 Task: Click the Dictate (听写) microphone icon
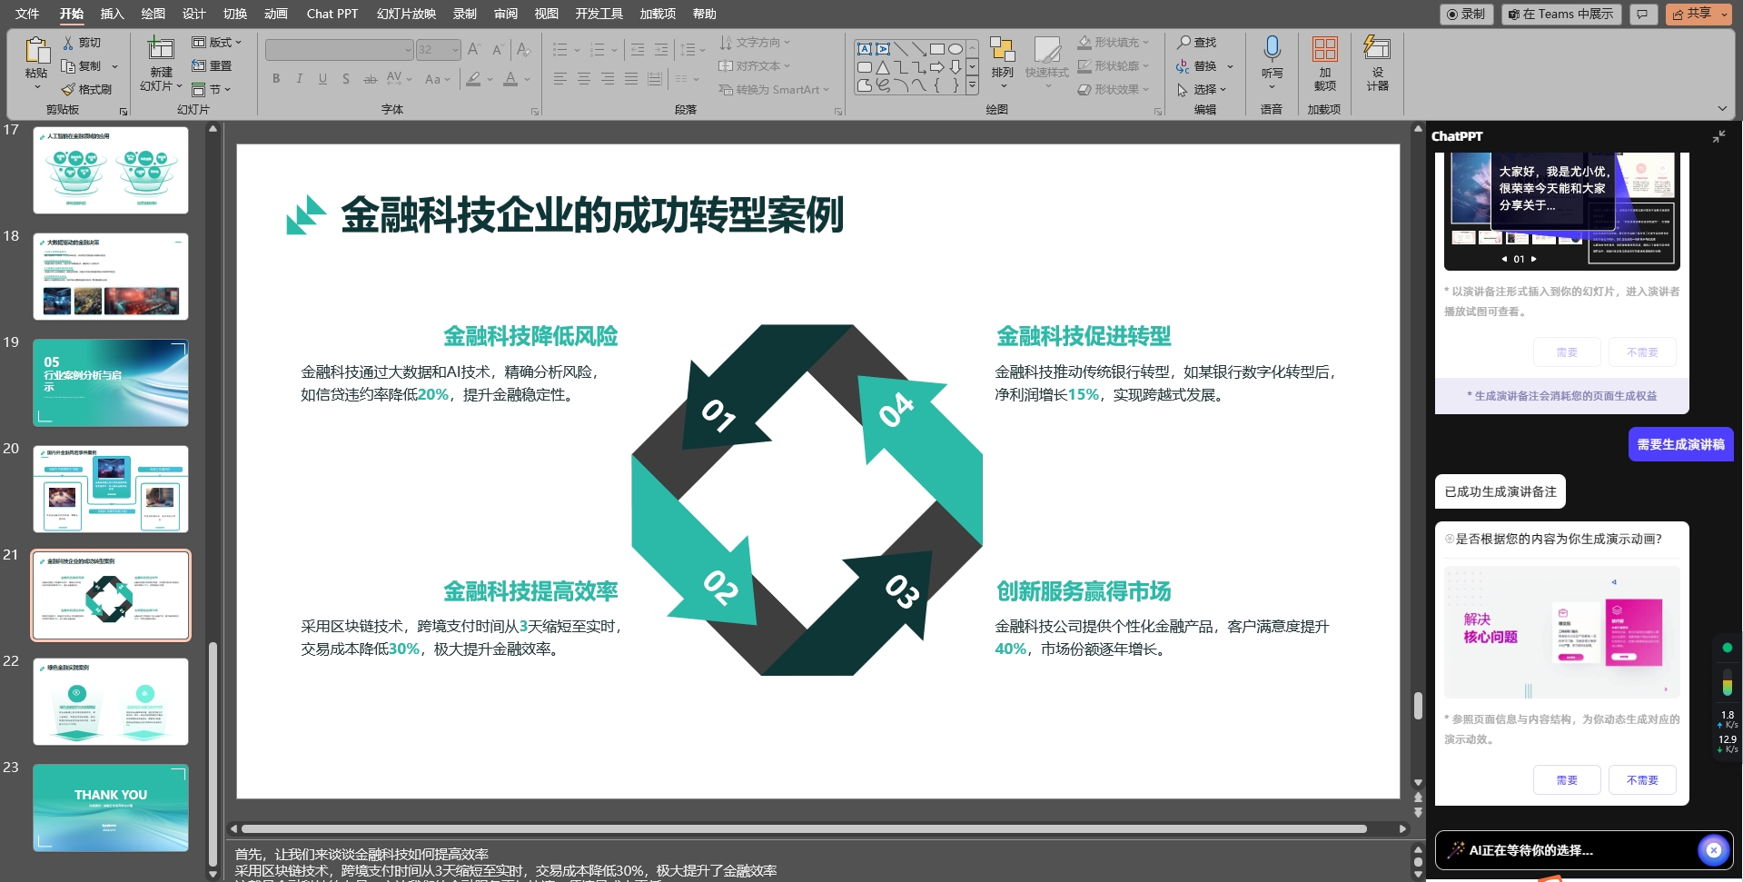1272,49
